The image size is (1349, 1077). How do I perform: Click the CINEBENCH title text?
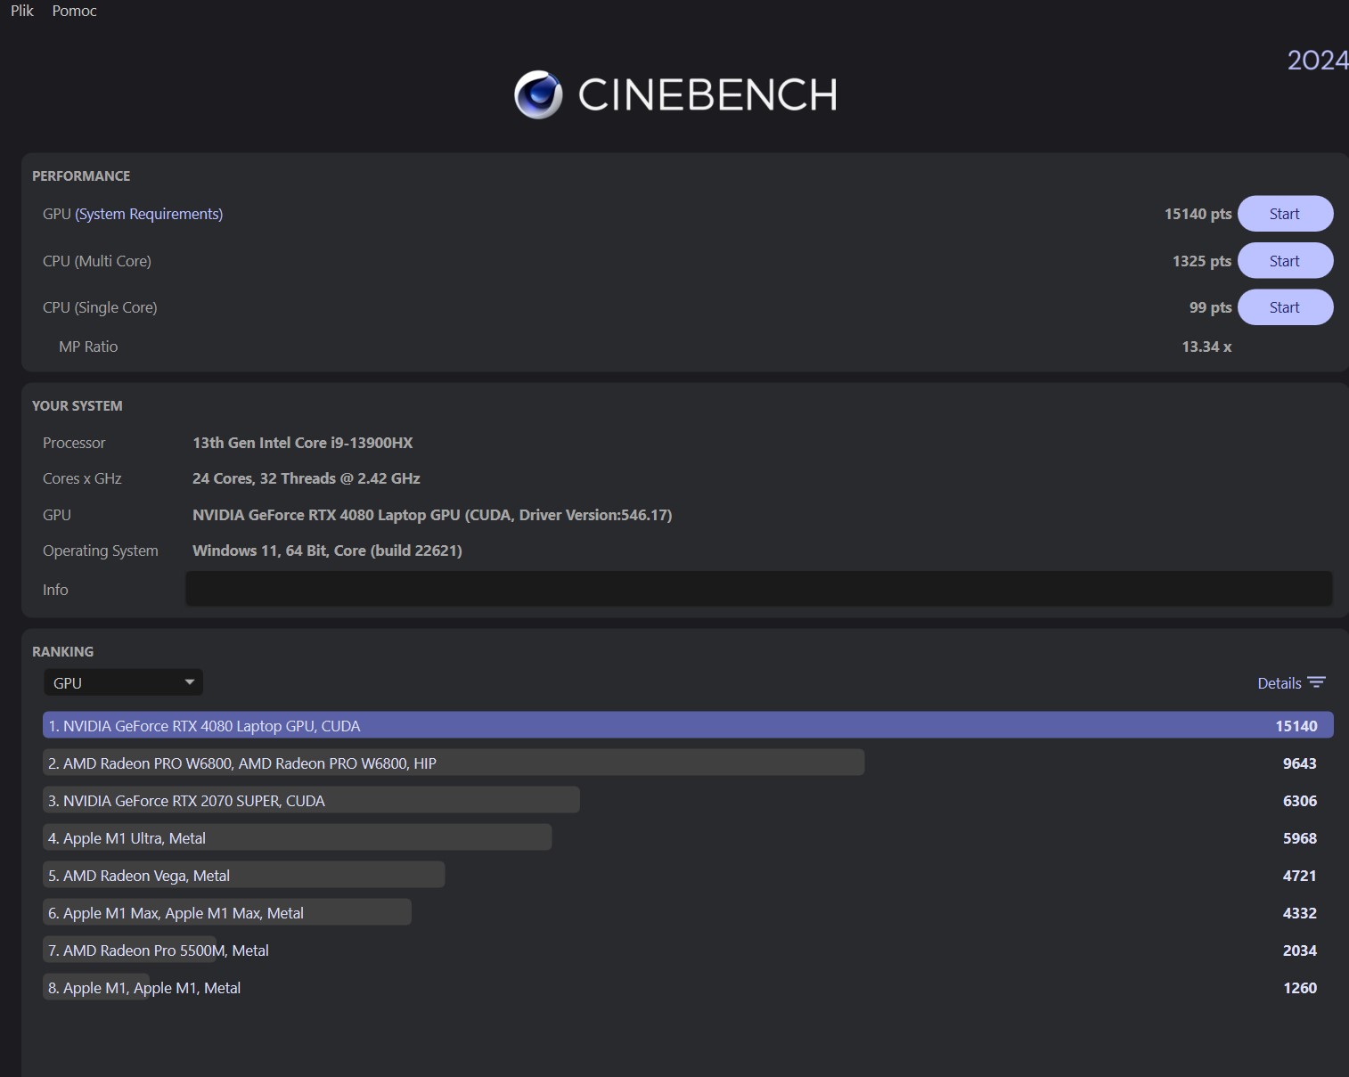coord(707,94)
